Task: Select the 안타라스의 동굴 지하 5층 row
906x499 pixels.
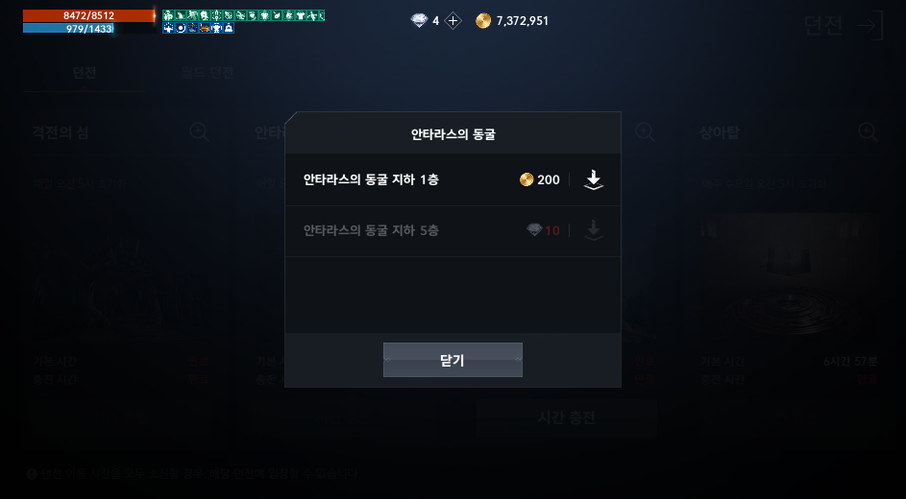Action: pyautogui.click(x=453, y=230)
